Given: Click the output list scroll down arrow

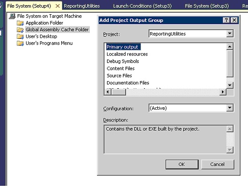Looking at the screenshot, I should pyautogui.click(x=230, y=85).
